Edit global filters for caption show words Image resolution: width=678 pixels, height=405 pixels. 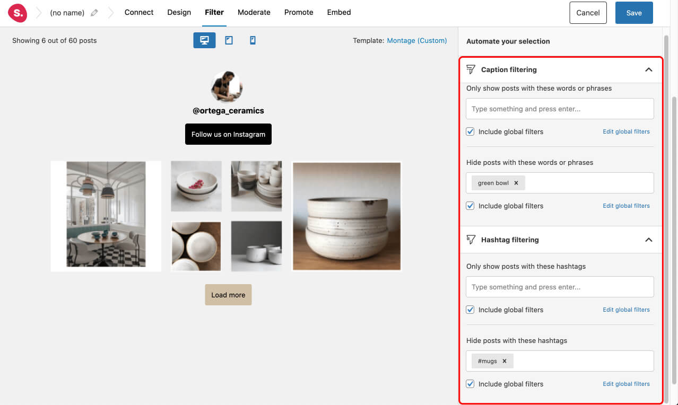(626, 131)
